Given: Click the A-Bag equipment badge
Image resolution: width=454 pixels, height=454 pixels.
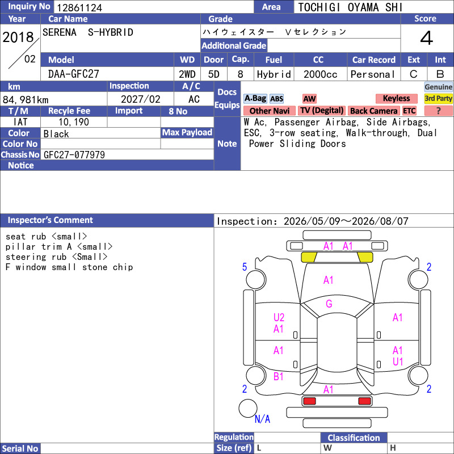Looking at the screenshot, I should coord(255,99).
